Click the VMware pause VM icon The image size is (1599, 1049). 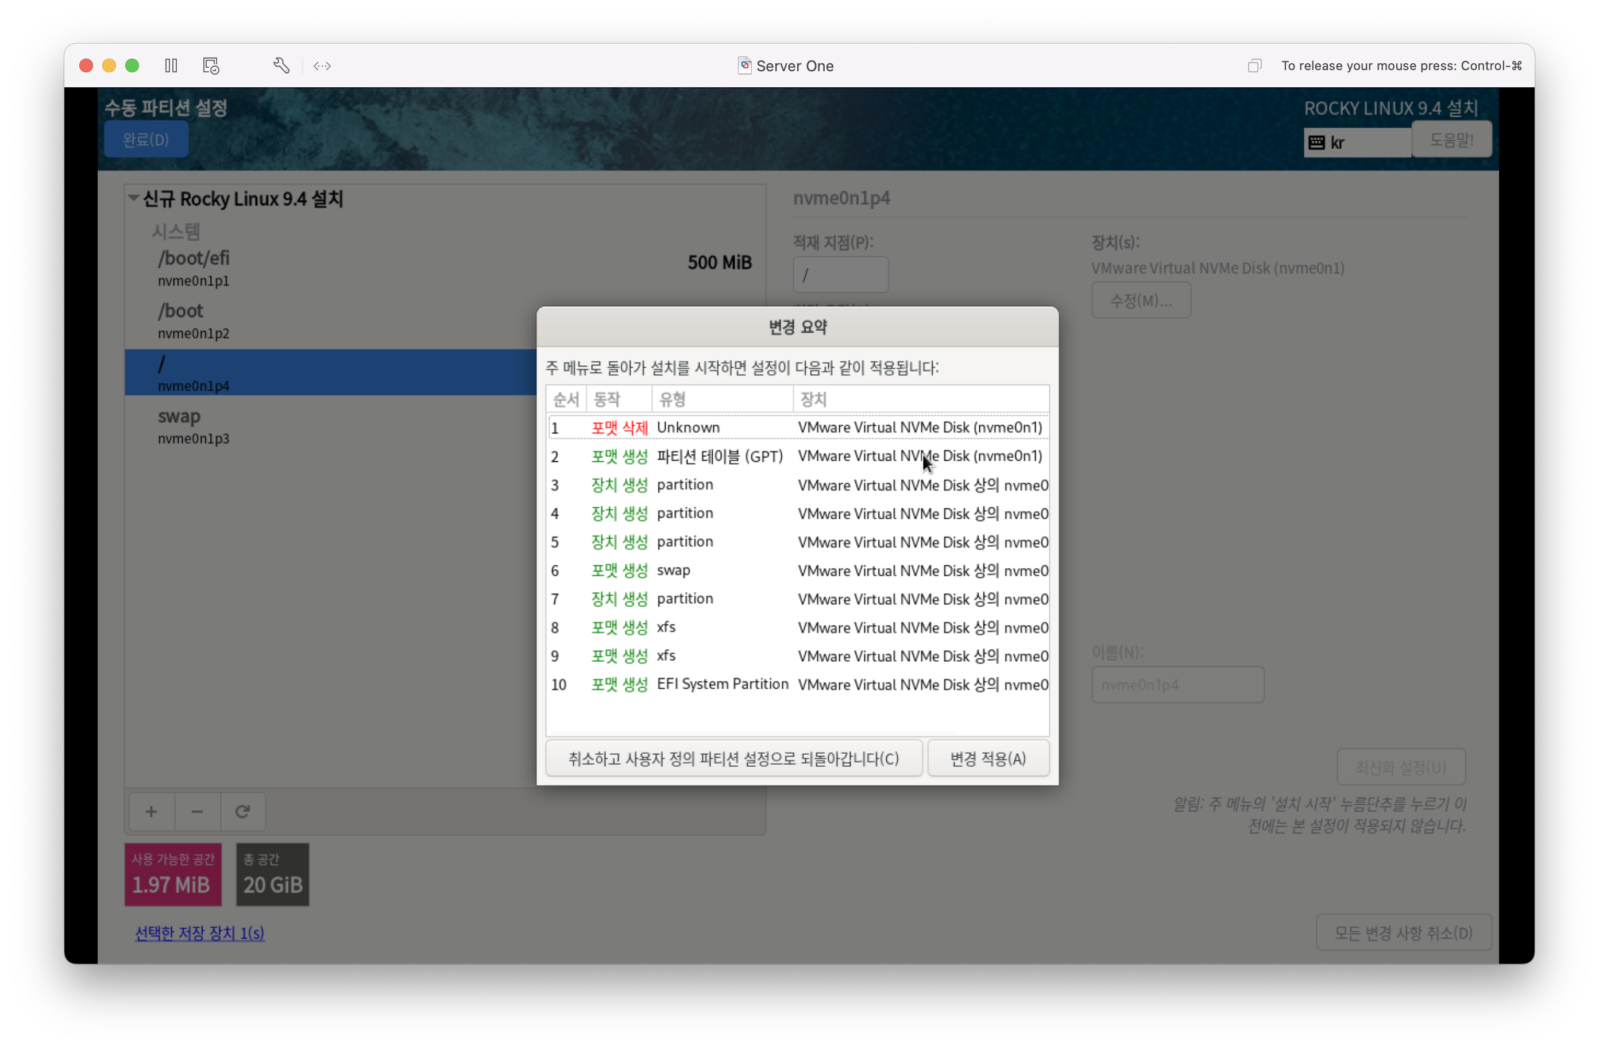[x=171, y=66]
